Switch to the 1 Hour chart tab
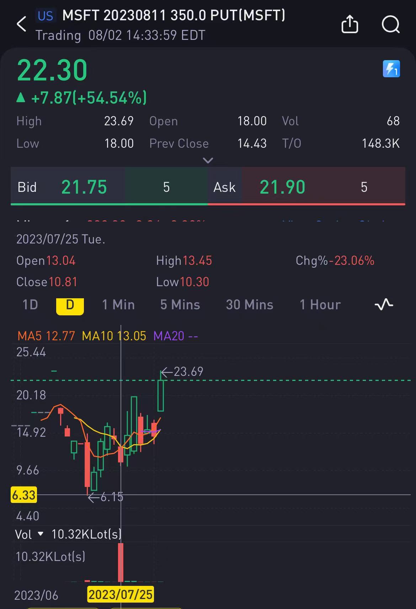The image size is (416, 609). (320, 305)
